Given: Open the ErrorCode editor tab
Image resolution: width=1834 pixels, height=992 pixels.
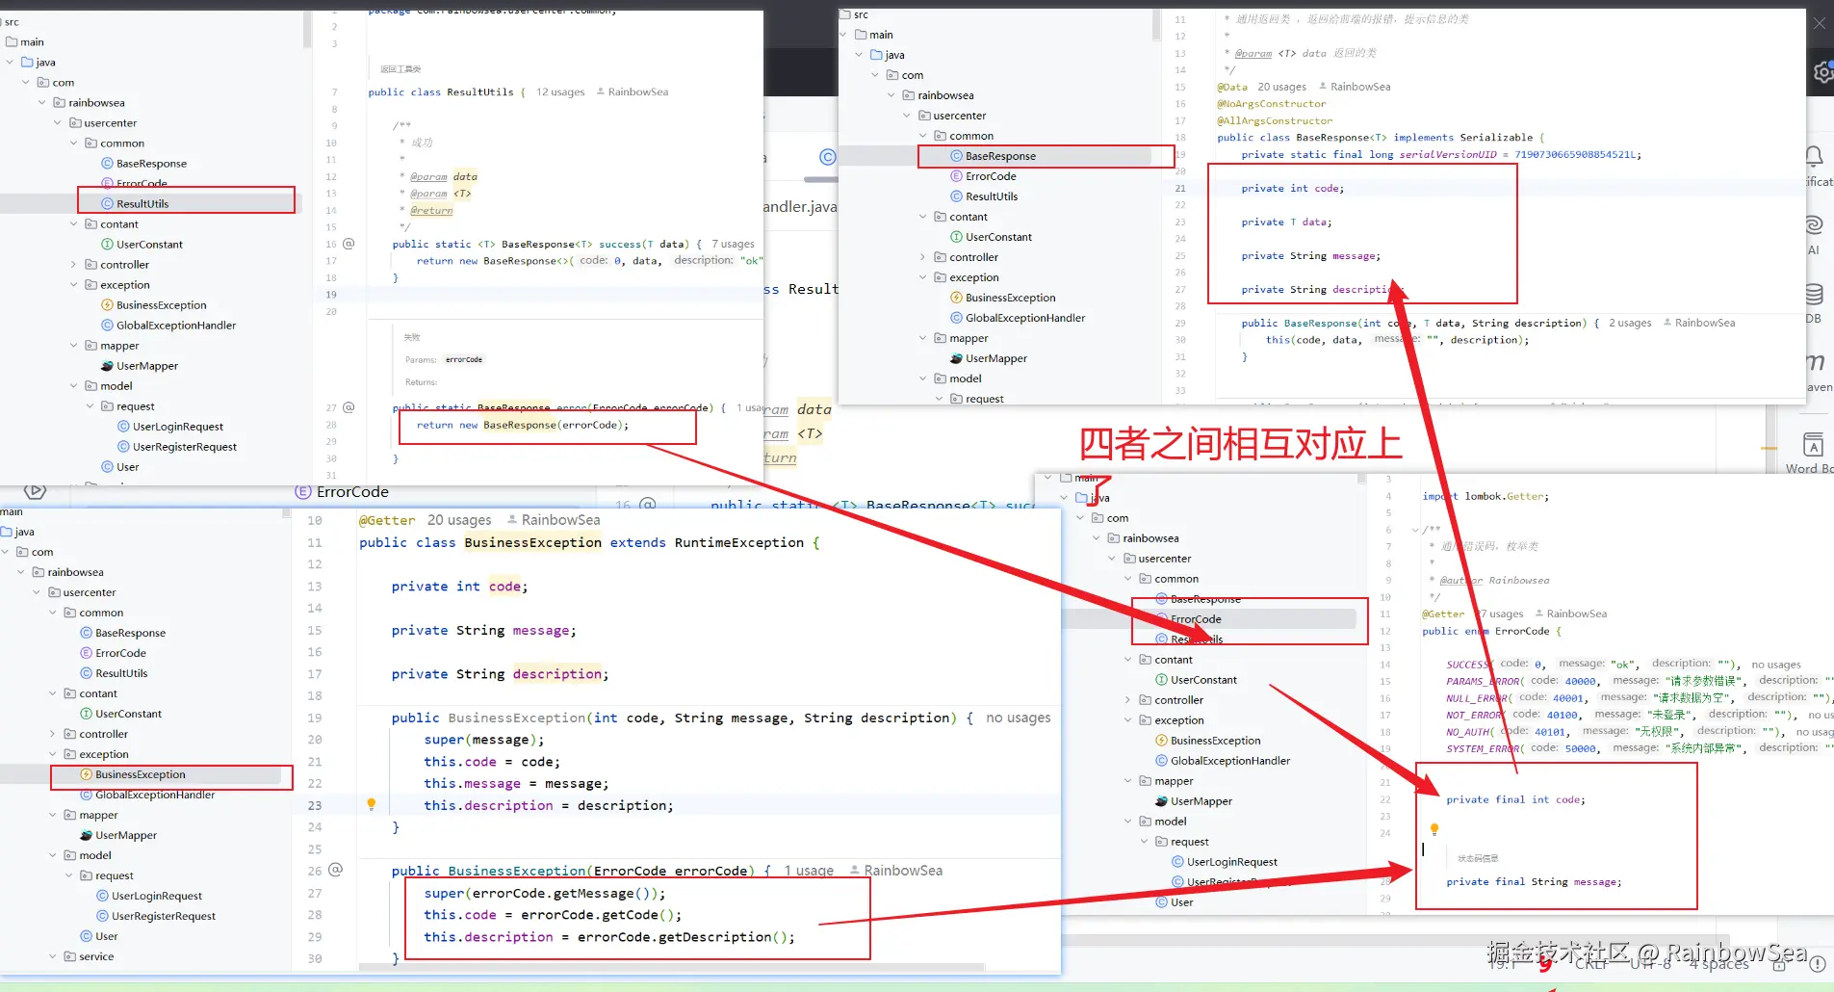Looking at the screenshot, I should click(x=342, y=492).
